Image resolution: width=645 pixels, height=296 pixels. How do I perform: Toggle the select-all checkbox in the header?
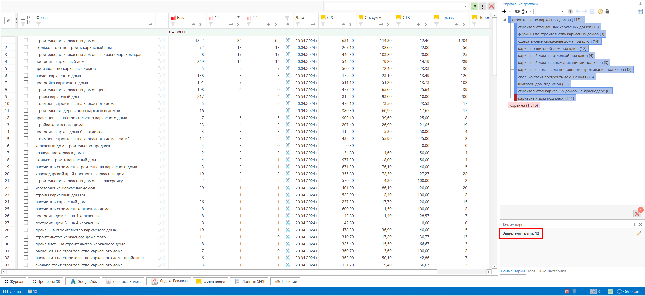click(x=23, y=17)
